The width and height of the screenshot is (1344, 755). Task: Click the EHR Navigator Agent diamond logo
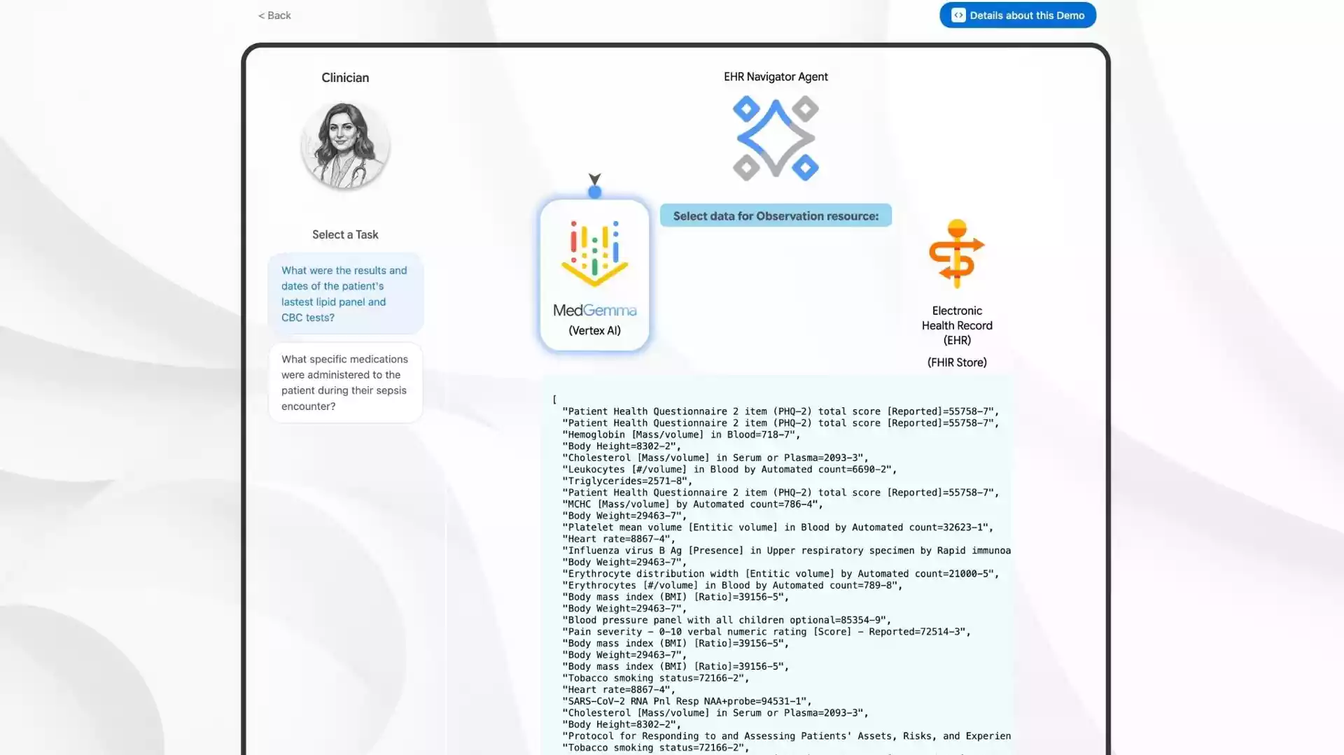point(776,139)
